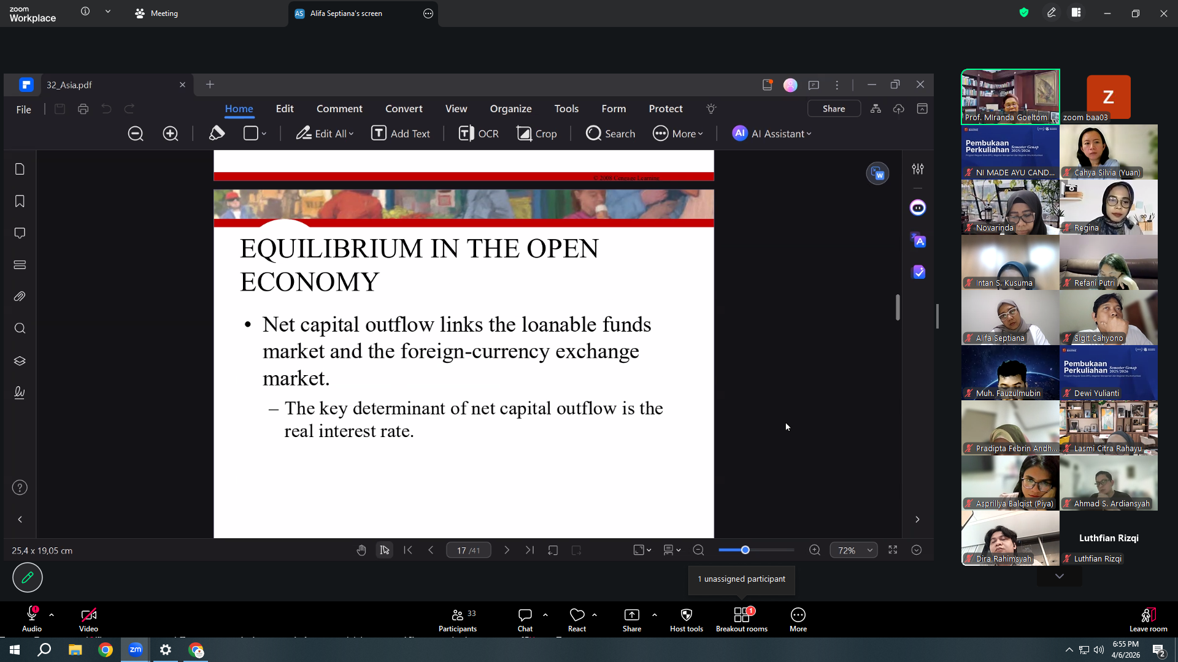Screen dimensions: 1178x662
Task: Toggle the select cursor tool
Action: click(385, 550)
